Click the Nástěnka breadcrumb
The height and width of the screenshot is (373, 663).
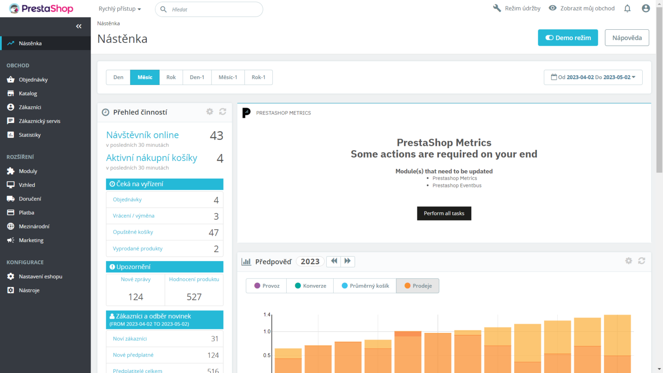[108, 23]
